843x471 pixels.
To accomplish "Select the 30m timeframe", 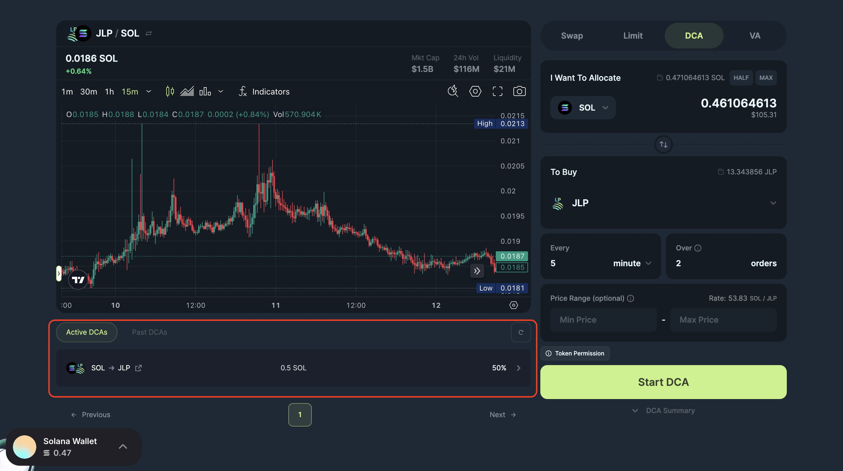I will pos(89,92).
